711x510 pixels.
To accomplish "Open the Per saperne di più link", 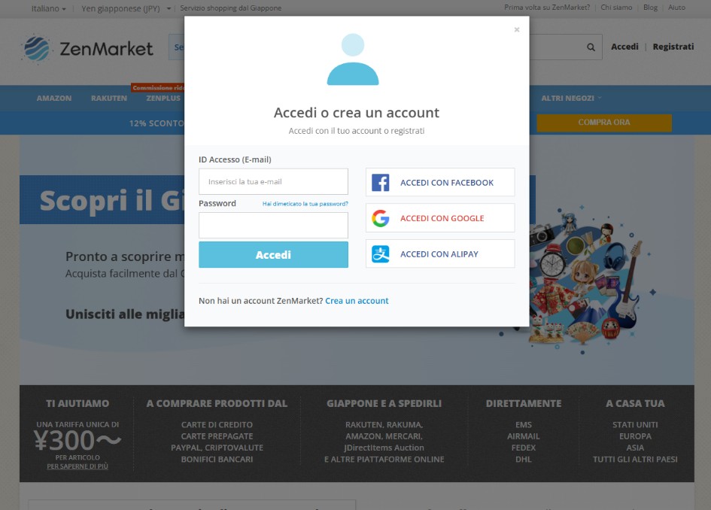I will tap(77, 466).
